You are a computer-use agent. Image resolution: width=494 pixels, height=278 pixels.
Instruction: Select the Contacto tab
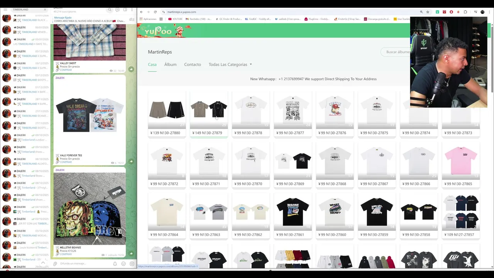[x=193, y=64]
